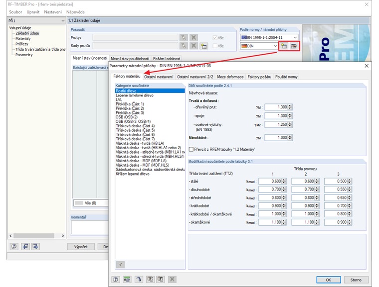
Task: Switch to Požární odolnost tab
Action: pos(166,59)
